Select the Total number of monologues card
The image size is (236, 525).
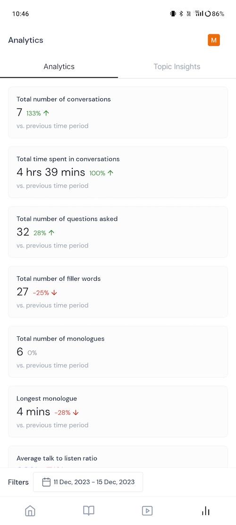click(x=118, y=352)
